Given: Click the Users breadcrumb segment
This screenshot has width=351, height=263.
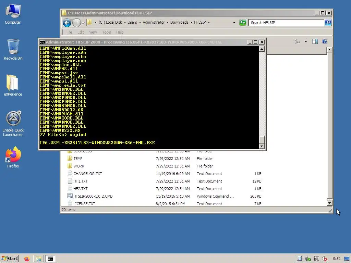Looking at the screenshot, I should coord(132,22).
